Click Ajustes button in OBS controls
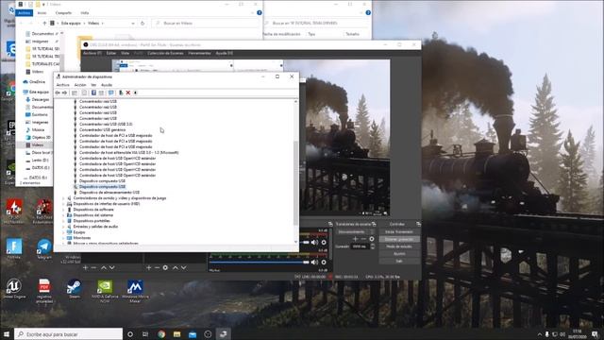Viewport: 604px width, 340px height. pyautogui.click(x=399, y=254)
